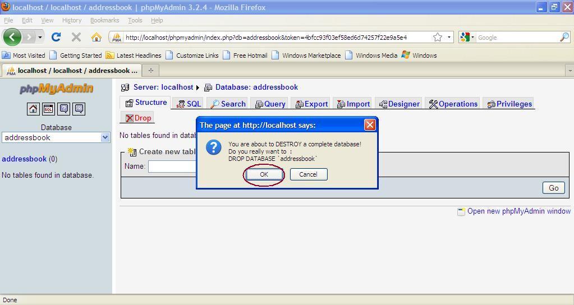574x305 pixels.
Task: Open the Operations tab
Action: pyautogui.click(x=453, y=104)
